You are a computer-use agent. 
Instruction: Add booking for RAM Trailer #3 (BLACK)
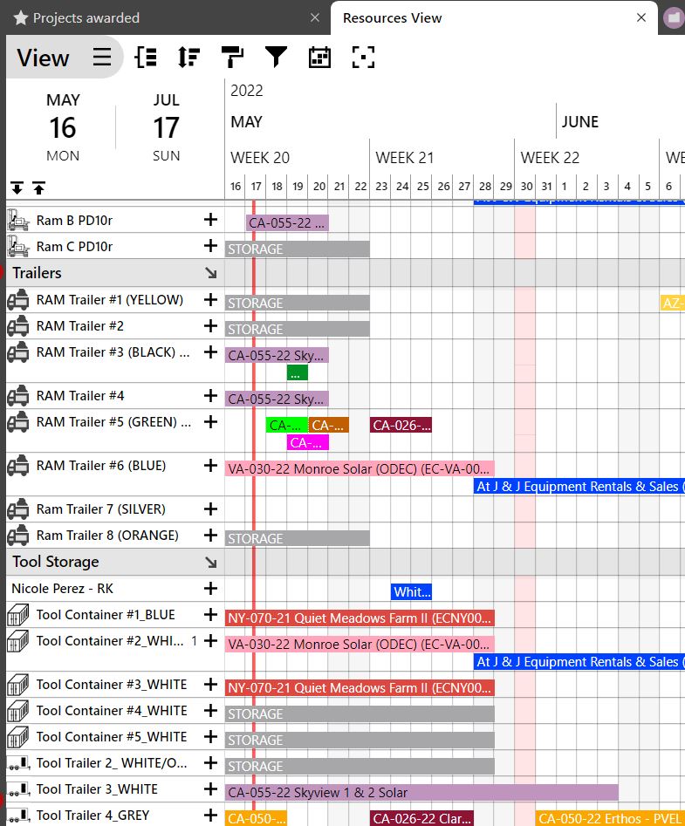pos(210,352)
